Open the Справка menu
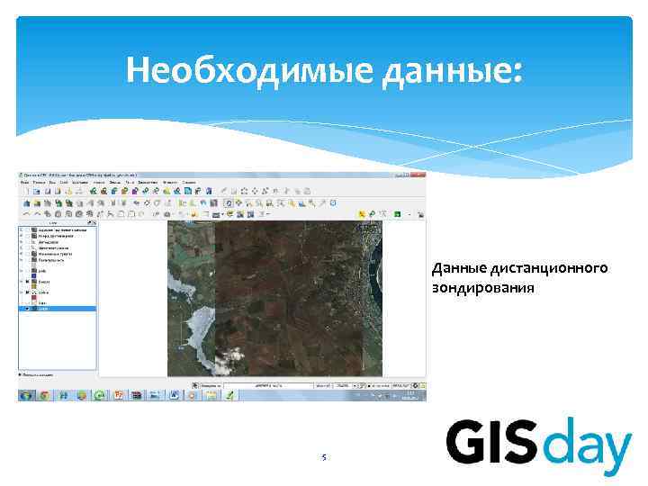The image size is (648, 486). [188, 182]
